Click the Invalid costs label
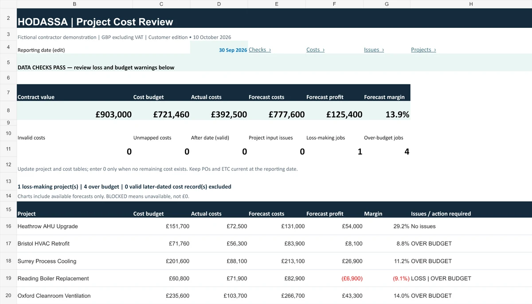Screen dimensions: 532x304 tap(31, 138)
